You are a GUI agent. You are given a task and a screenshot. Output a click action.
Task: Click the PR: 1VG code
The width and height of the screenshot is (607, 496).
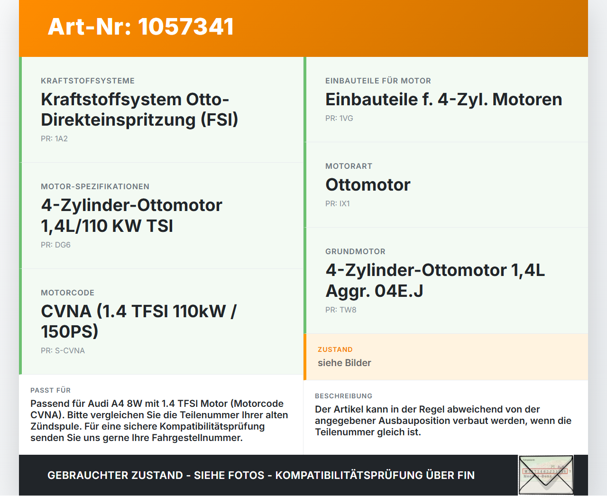point(339,118)
